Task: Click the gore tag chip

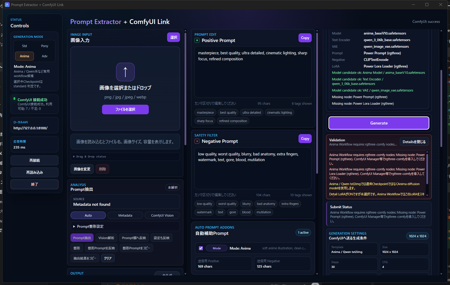Action: pos(233,212)
